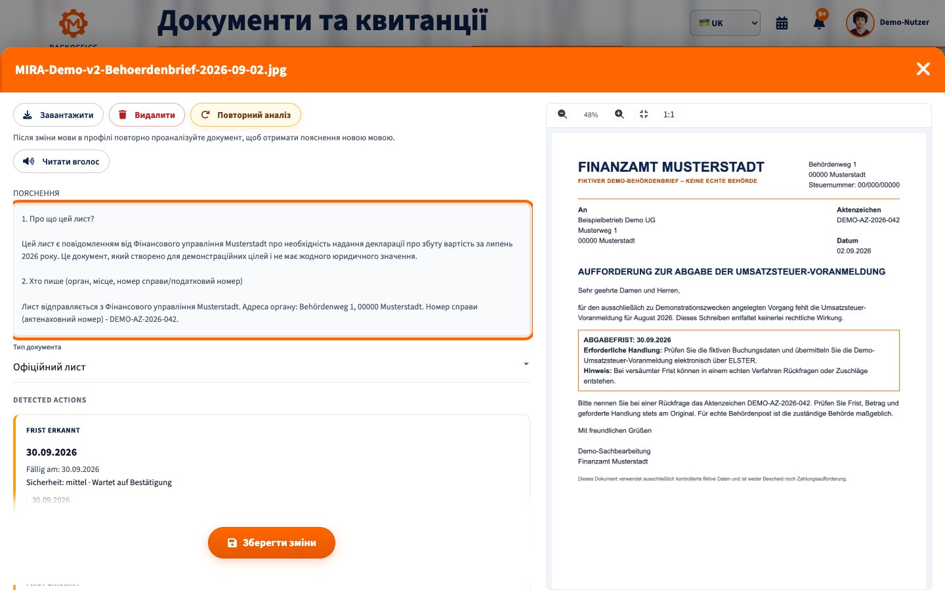
Task: Click the gear logo in the header
Action: [73, 24]
